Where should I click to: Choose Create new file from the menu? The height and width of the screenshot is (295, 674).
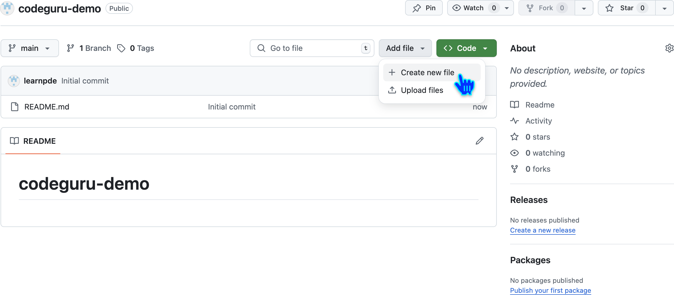pyautogui.click(x=432, y=72)
